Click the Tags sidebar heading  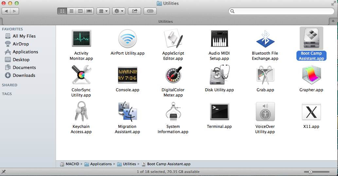(x=7, y=94)
